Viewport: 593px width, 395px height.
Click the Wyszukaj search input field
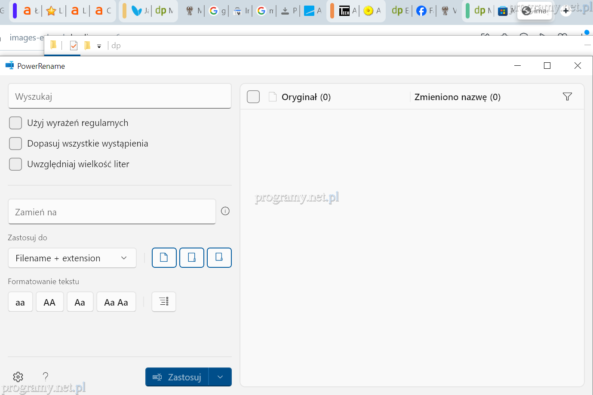tap(120, 96)
